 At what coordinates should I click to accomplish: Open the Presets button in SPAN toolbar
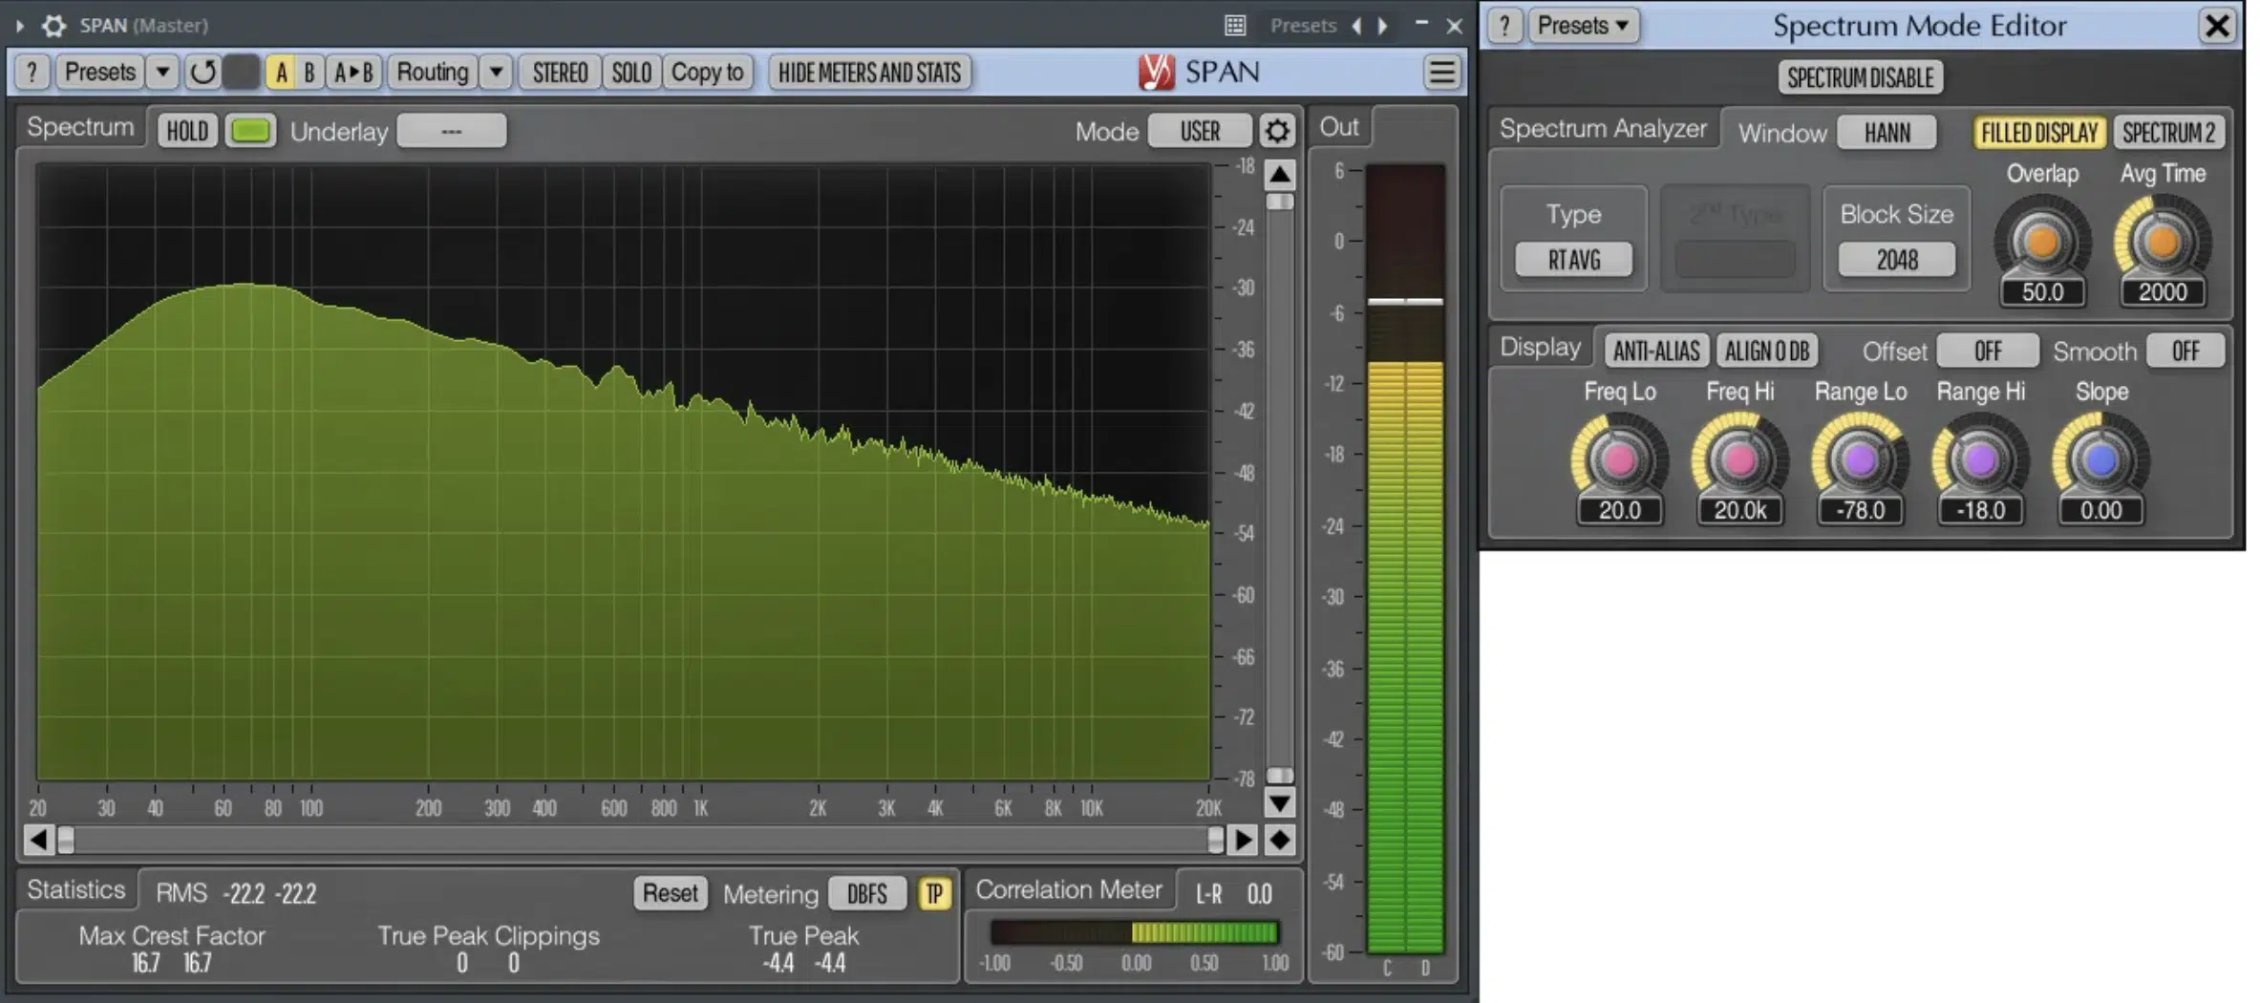click(99, 73)
